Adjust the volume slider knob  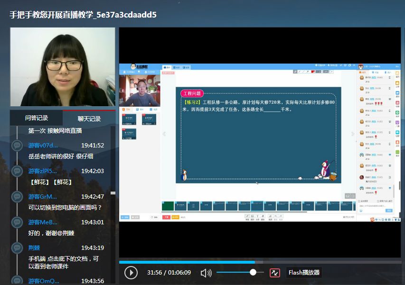pos(253,272)
